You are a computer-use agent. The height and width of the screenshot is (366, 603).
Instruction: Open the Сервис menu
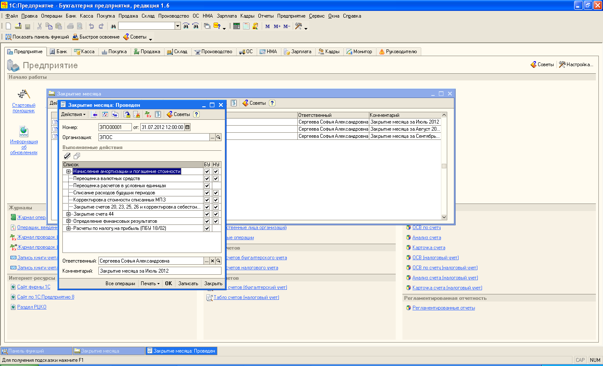tap(317, 16)
